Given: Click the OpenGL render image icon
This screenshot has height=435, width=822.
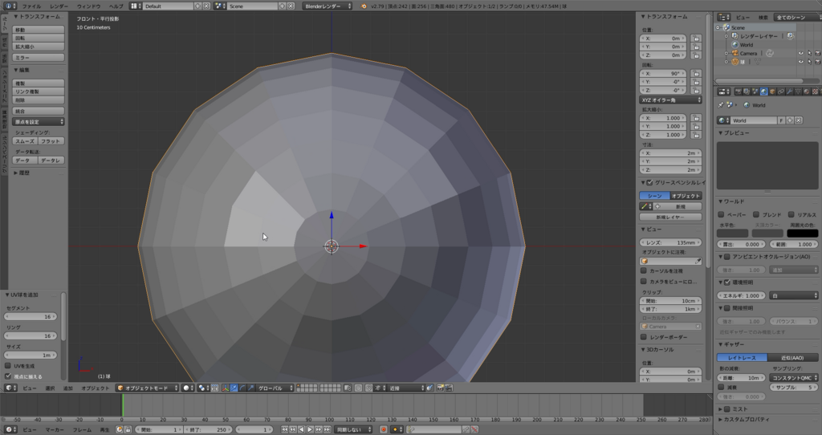Looking at the screenshot, I should (439, 388).
